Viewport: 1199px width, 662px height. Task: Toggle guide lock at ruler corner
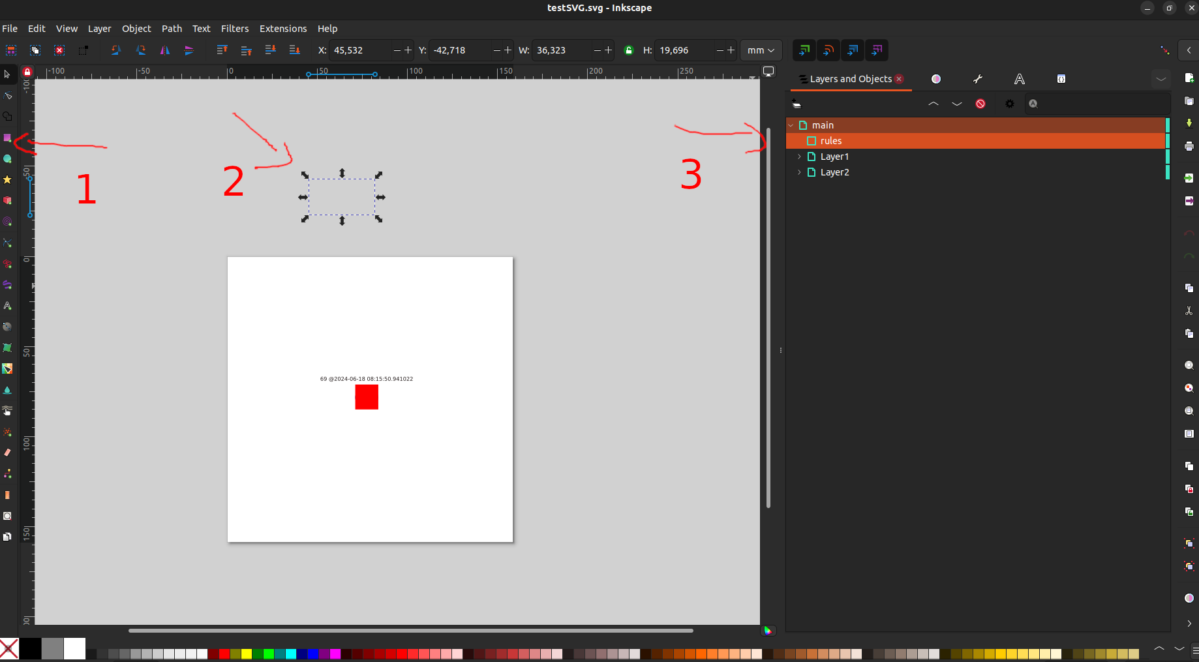[x=27, y=72]
